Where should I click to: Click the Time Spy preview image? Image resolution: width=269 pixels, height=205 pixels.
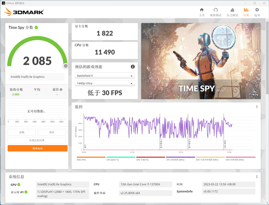pyautogui.click(x=201, y=61)
